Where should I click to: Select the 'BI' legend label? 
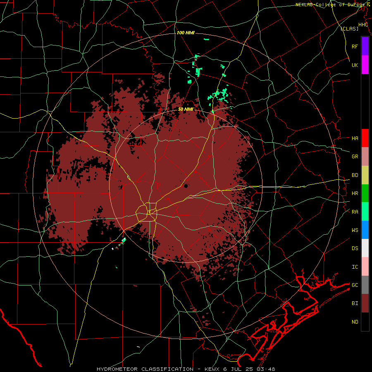click(355, 303)
